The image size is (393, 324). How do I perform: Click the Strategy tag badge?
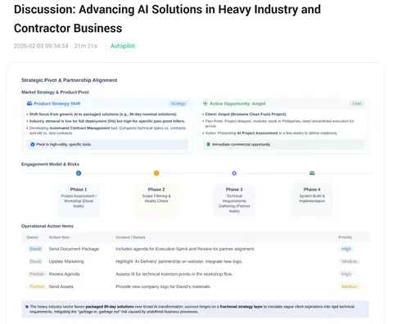coord(178,103)
